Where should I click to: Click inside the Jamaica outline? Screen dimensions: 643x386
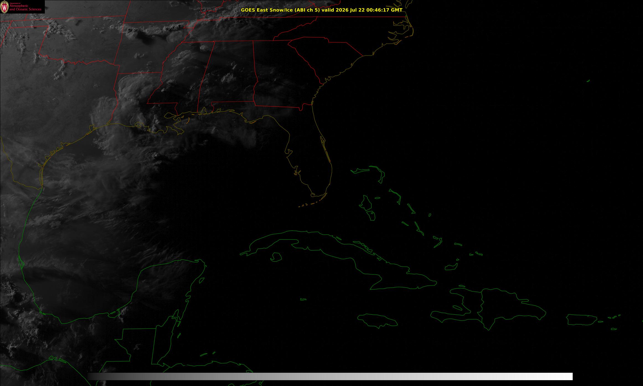[x=378, y=320]
